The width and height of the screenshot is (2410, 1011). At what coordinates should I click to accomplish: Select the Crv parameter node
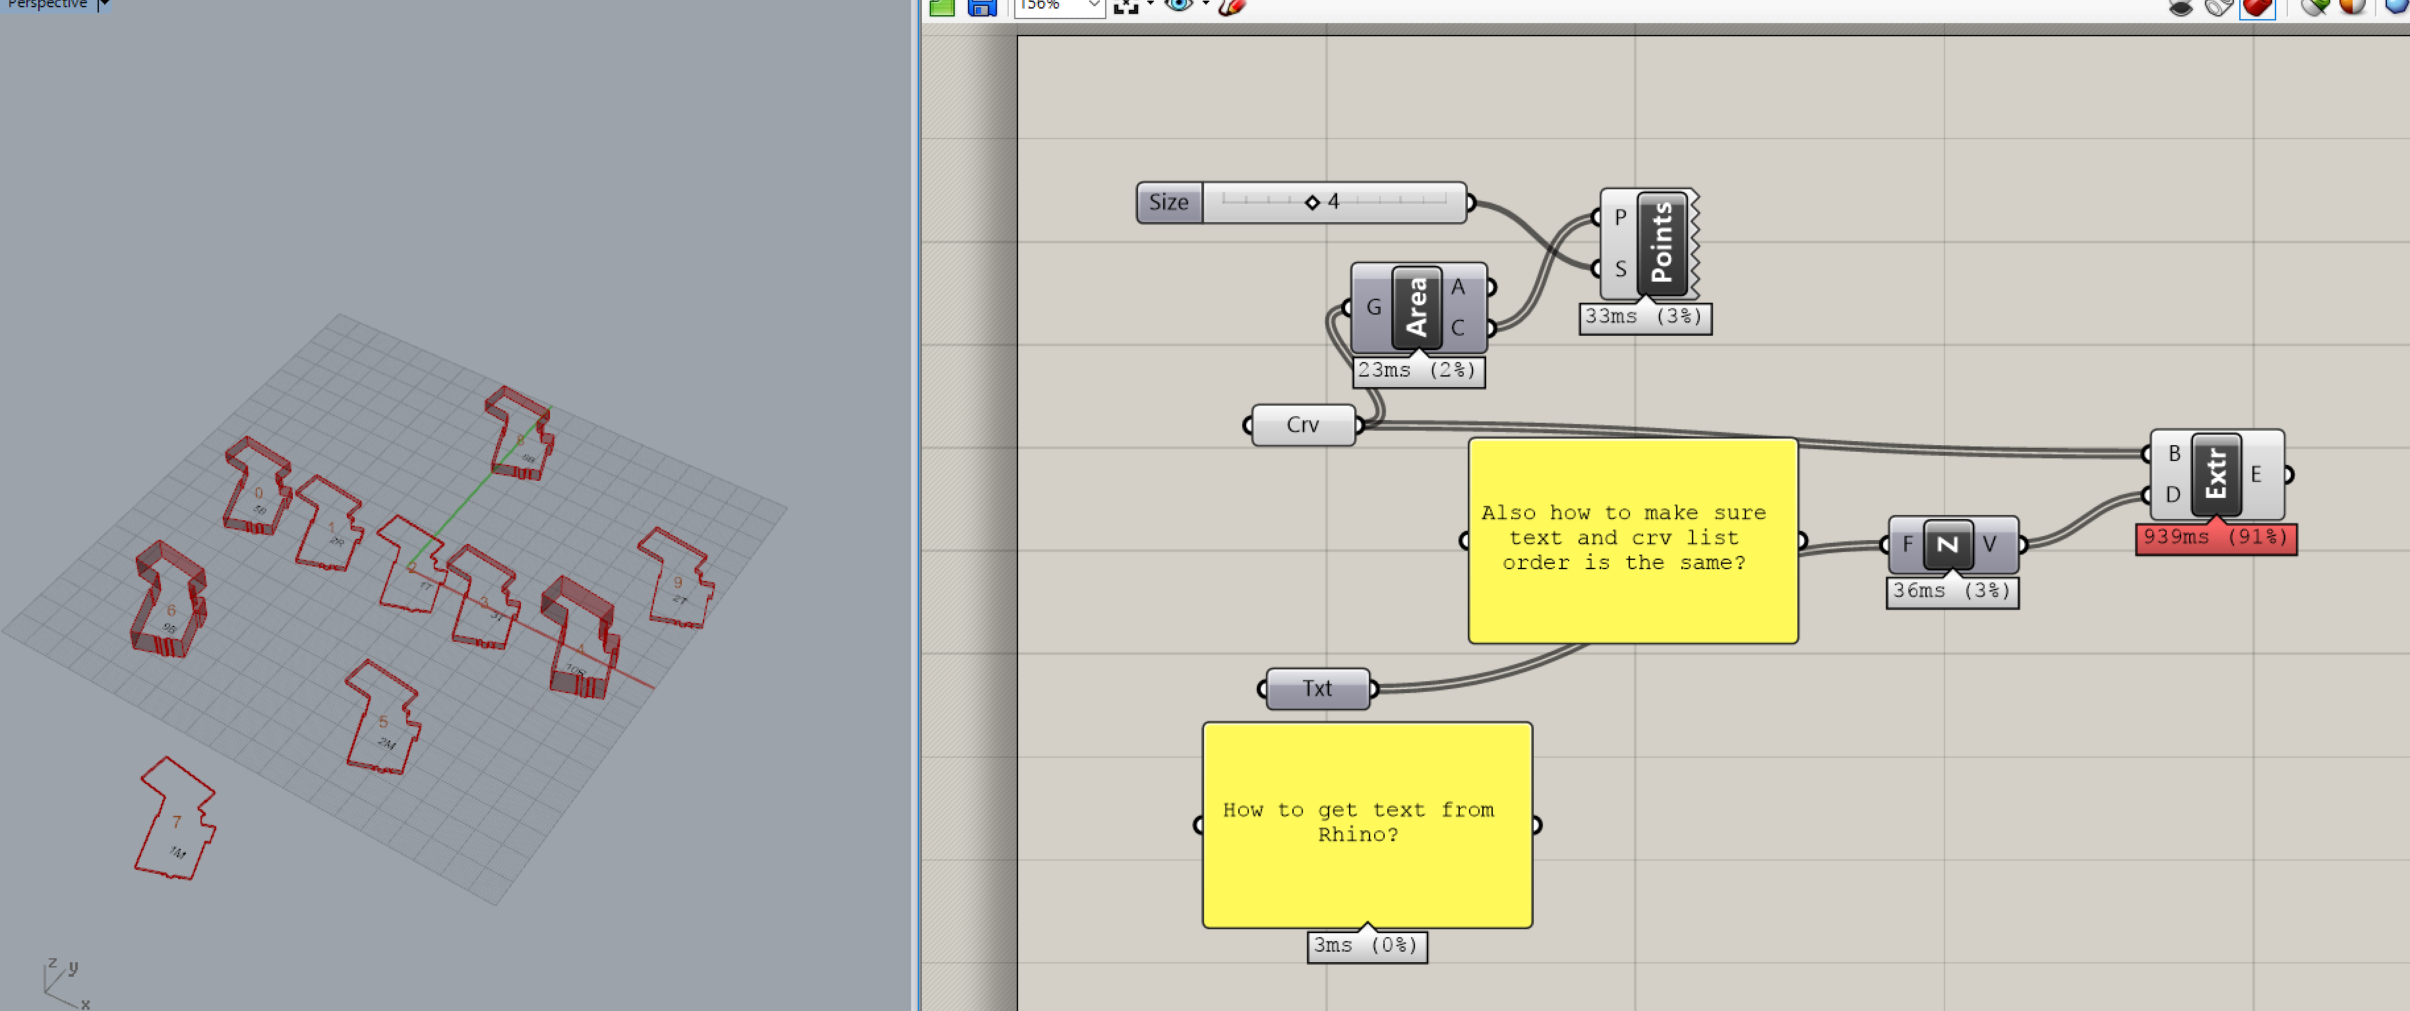coord(1302,425)
